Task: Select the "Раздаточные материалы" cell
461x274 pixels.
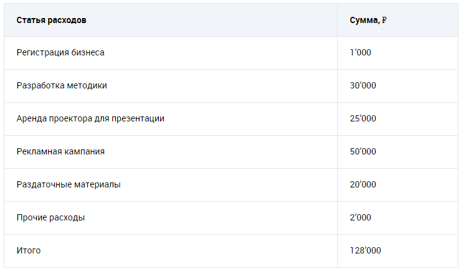Action: [x=69, y=185]
